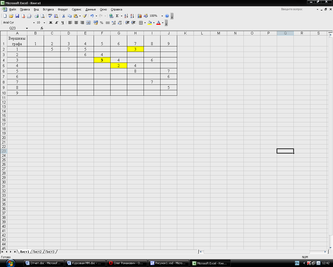Open the font size 10 dropdown
Image resolution: width=333 pixels, height=267 pixels.
tap(44, 23)
